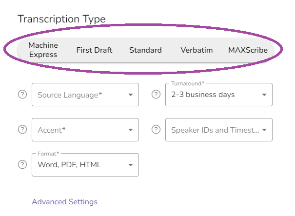Click the Accent dropdown arrow

[x=131, y=130]
